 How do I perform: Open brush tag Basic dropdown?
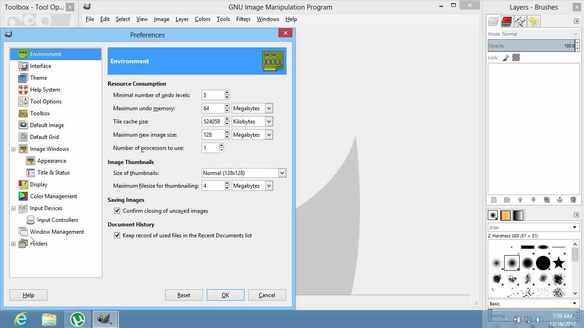coord(533,303)
